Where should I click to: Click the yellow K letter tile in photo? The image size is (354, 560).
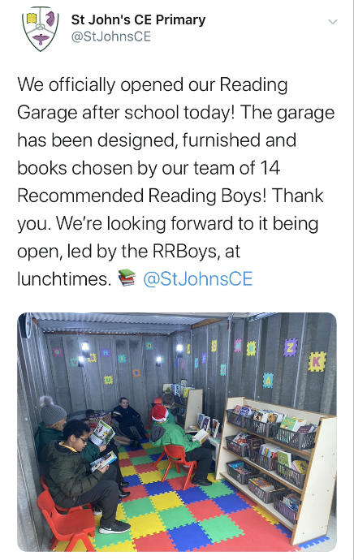pyautogui.click(x=317, y=361)
